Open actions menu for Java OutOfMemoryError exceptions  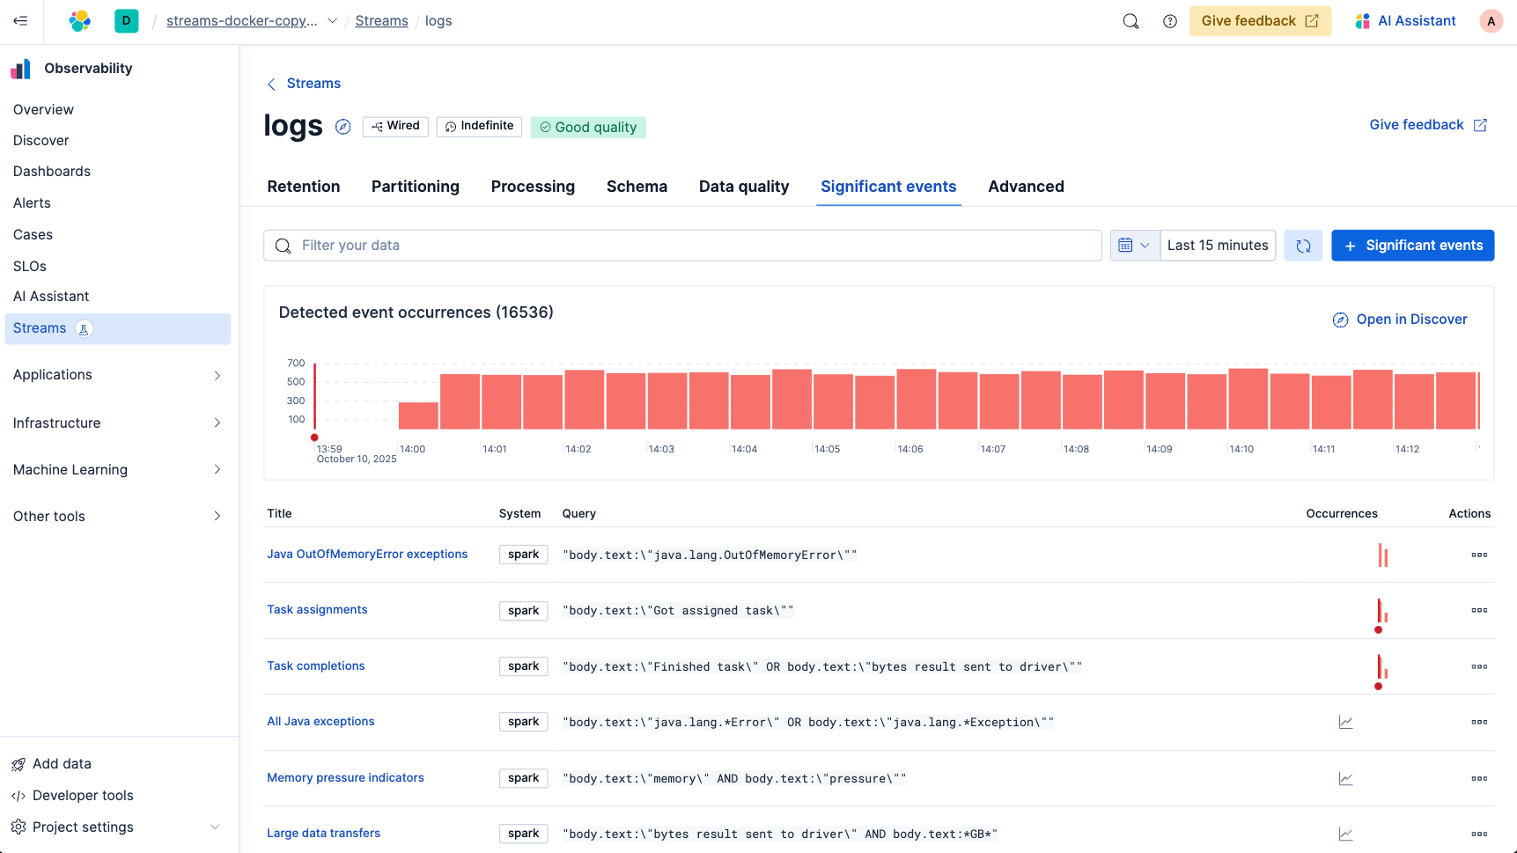[1478, 555]
